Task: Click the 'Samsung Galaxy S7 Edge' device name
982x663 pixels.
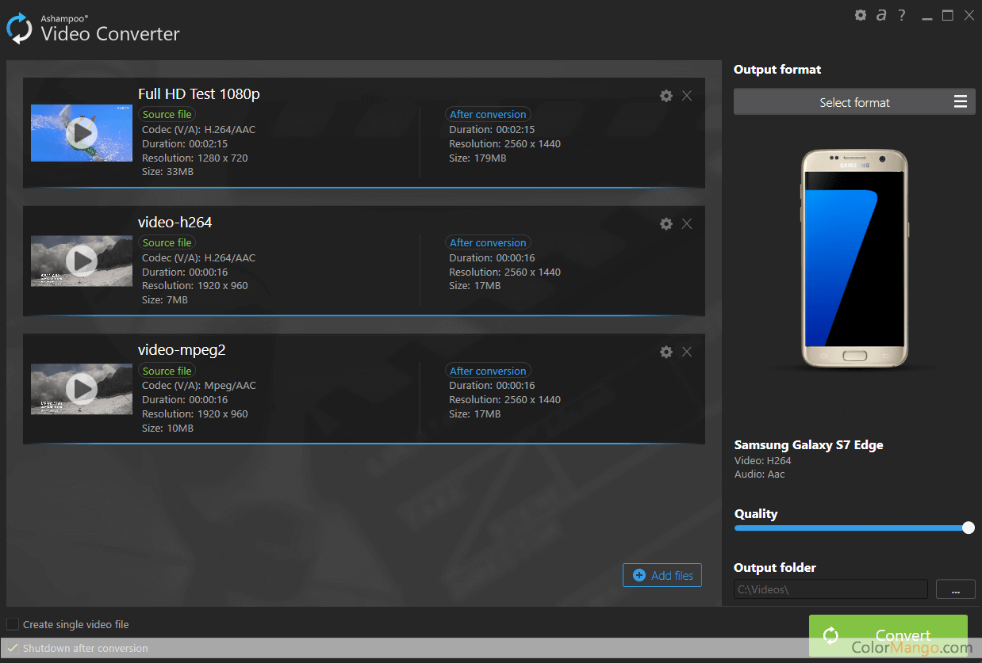Action: tap(808, 445)
